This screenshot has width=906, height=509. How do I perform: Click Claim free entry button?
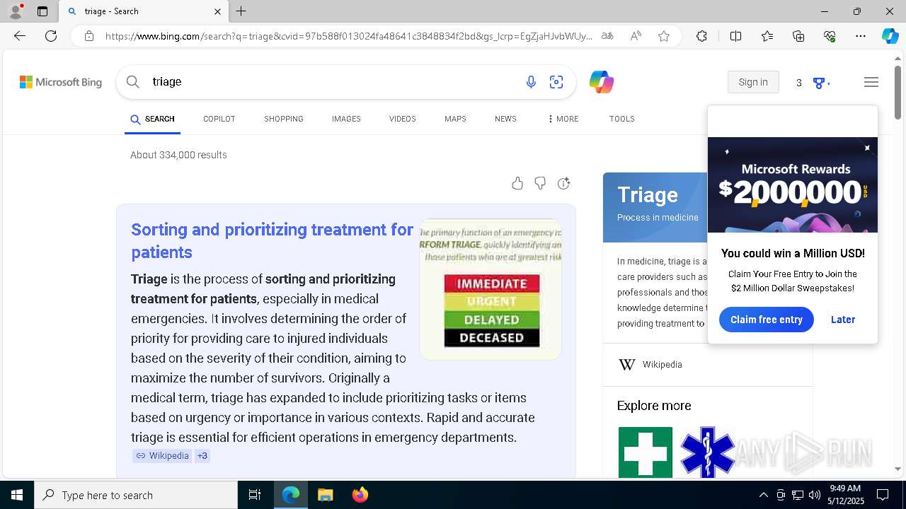pyautogui.click(x=767, y=320)
